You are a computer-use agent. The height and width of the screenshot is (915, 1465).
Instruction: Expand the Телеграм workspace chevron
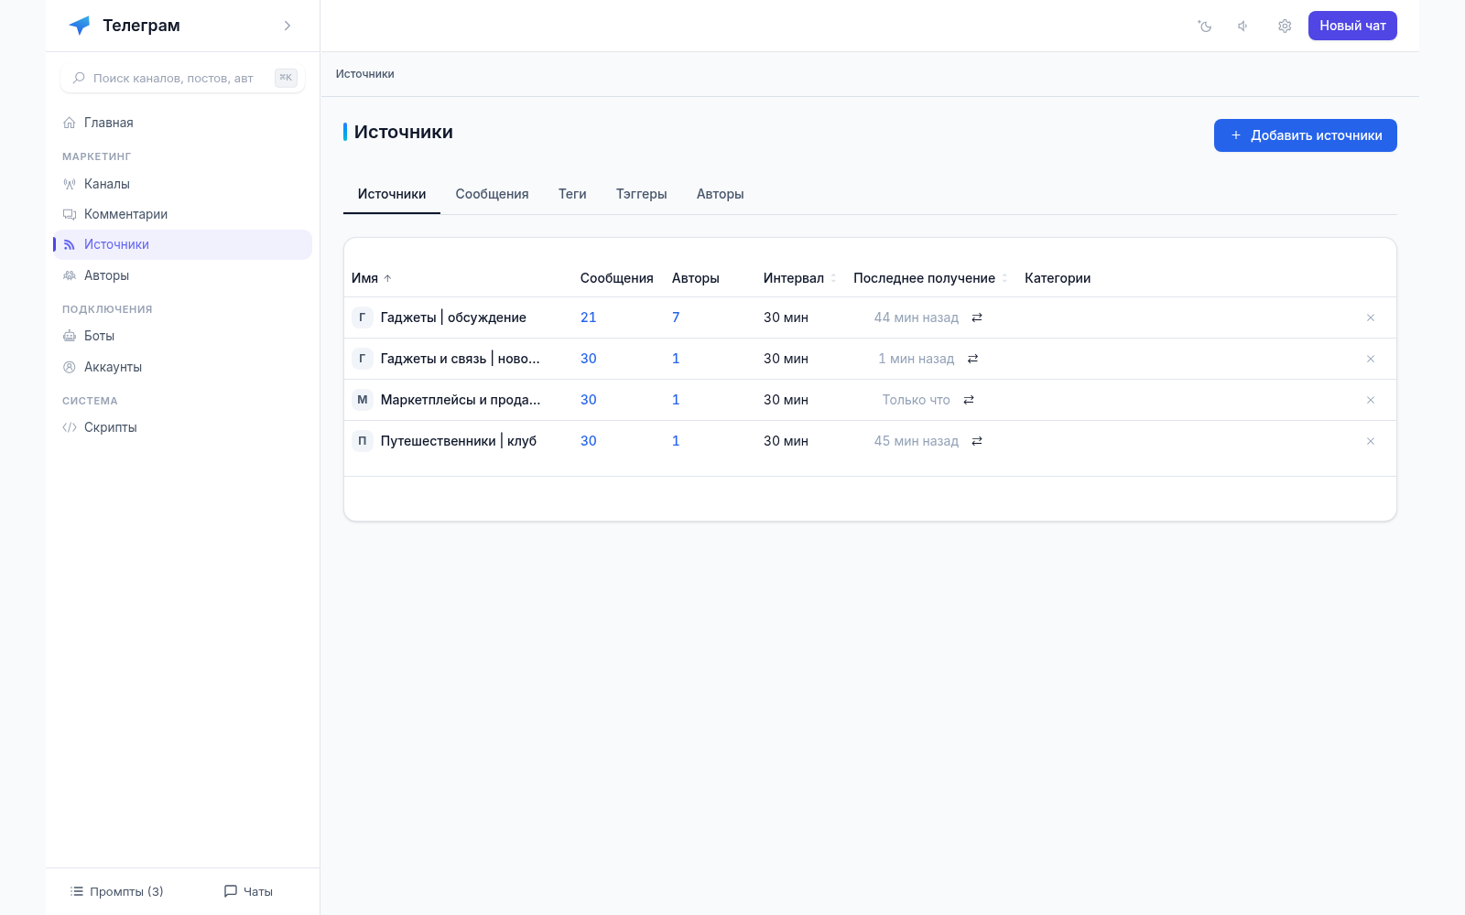pos(288,26)
